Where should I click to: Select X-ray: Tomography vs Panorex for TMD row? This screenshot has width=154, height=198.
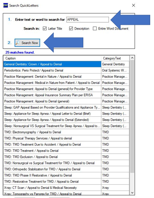[x=52, y=193]
